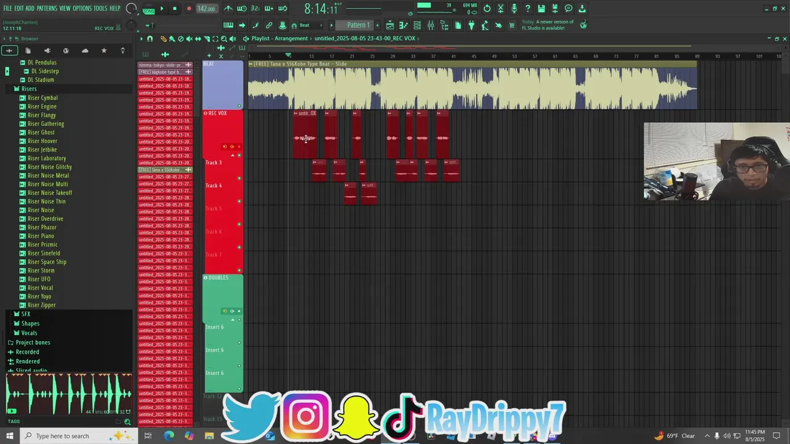Open the undo history circular arrow icon
This screenshot has height=444, width=790.
pyautogui.click(x=487, y=9)
